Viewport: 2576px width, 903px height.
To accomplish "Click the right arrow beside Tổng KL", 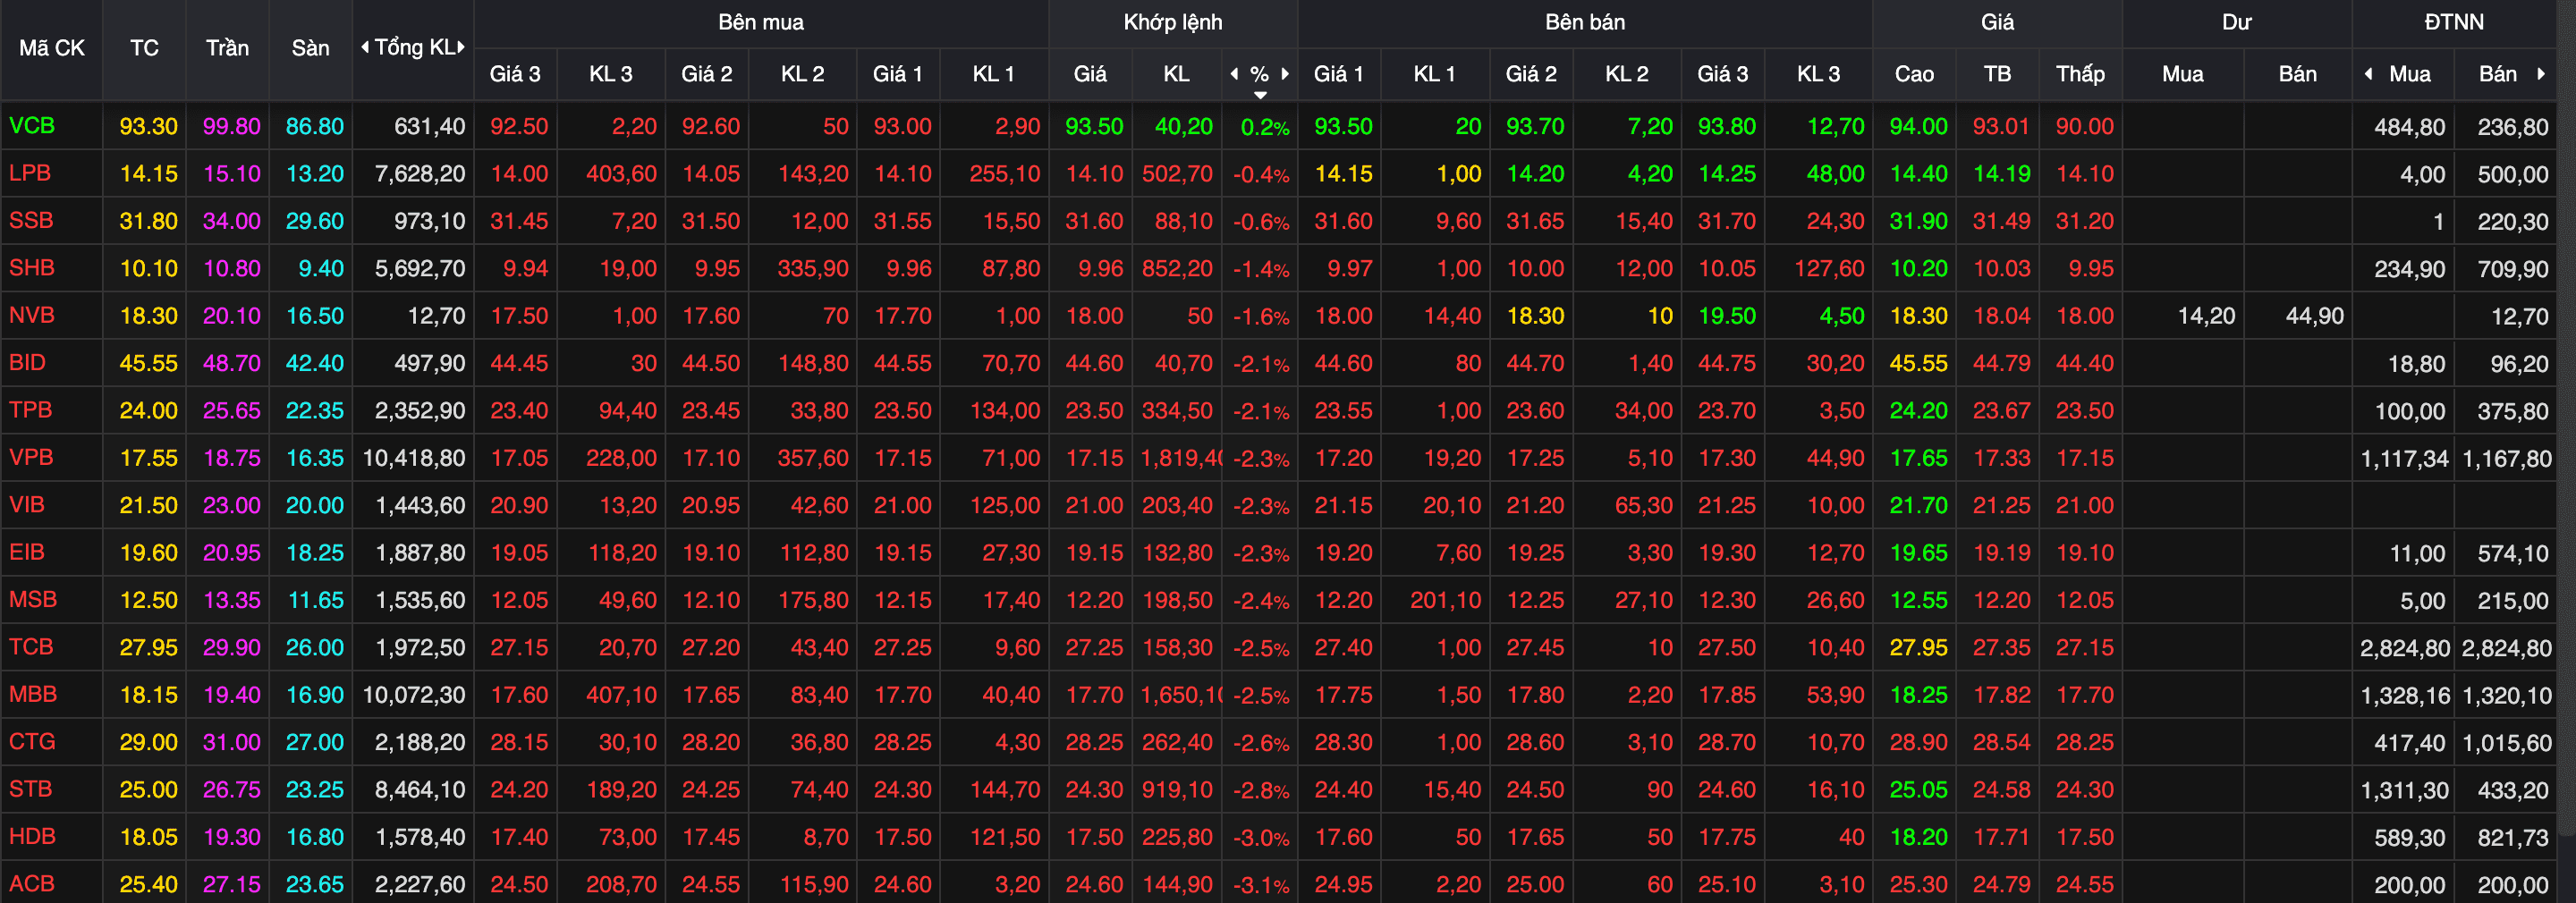I will click(x=461, y=47).
